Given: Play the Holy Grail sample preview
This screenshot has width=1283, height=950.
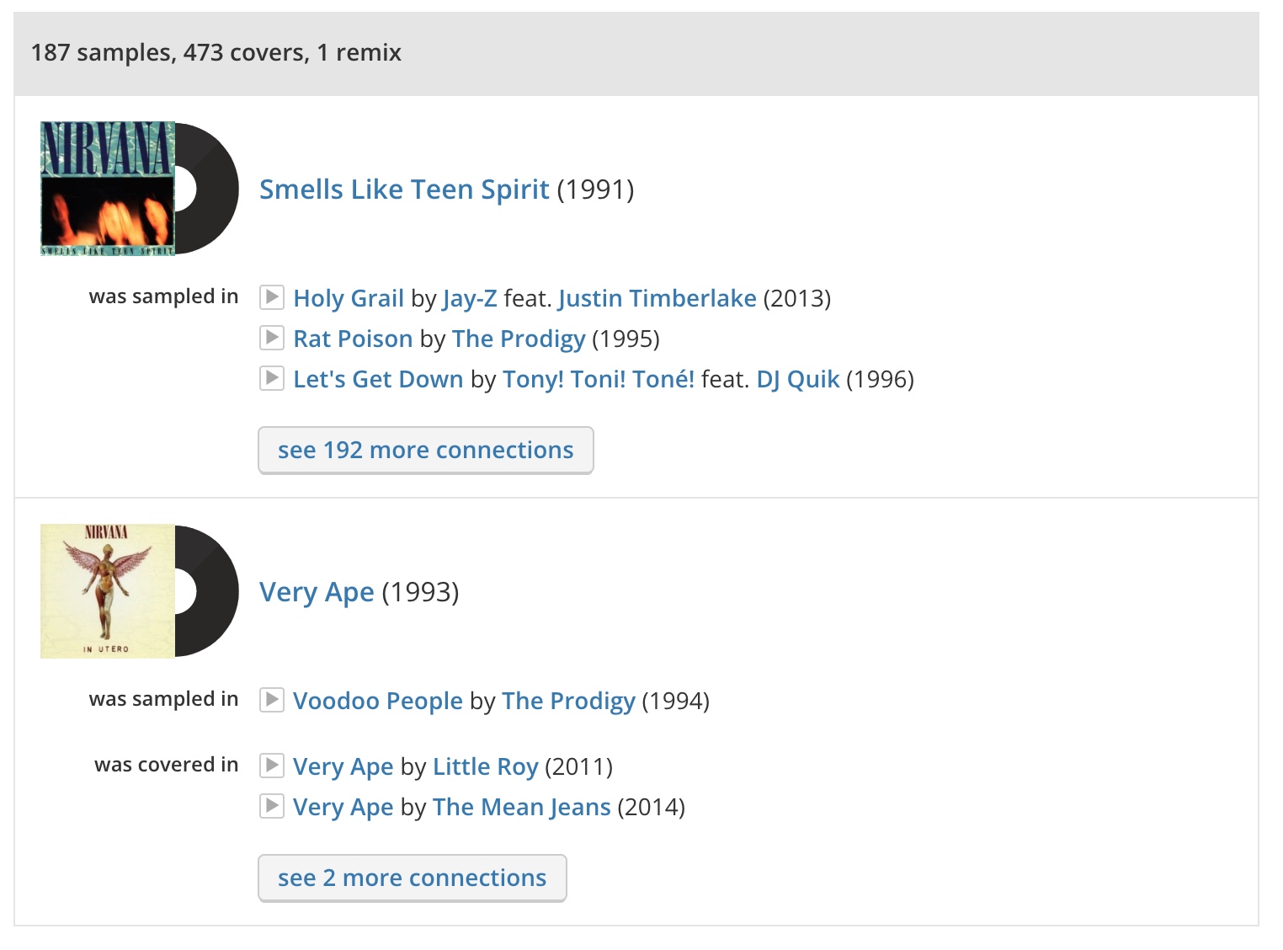Looking at the screenshot, I should pos(271,297).
